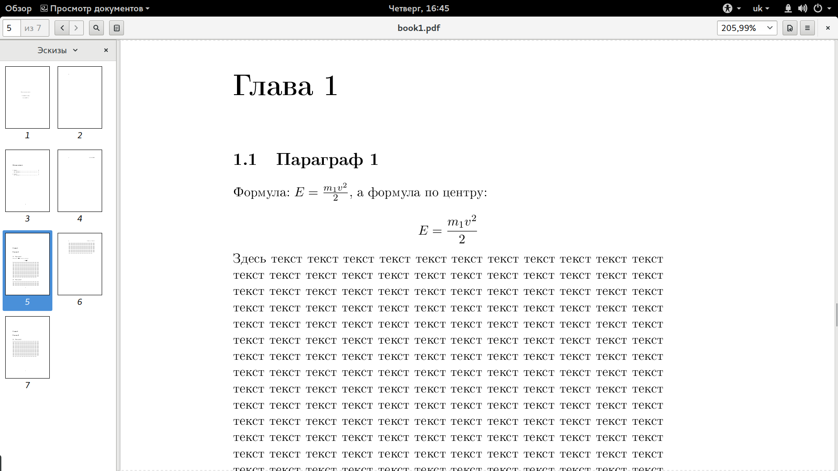Select page 2 thumbnail

pyautogui.click(x=80, y=97)
